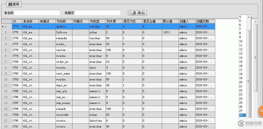Choose 26 from the number dropdown list

point(242,107)
